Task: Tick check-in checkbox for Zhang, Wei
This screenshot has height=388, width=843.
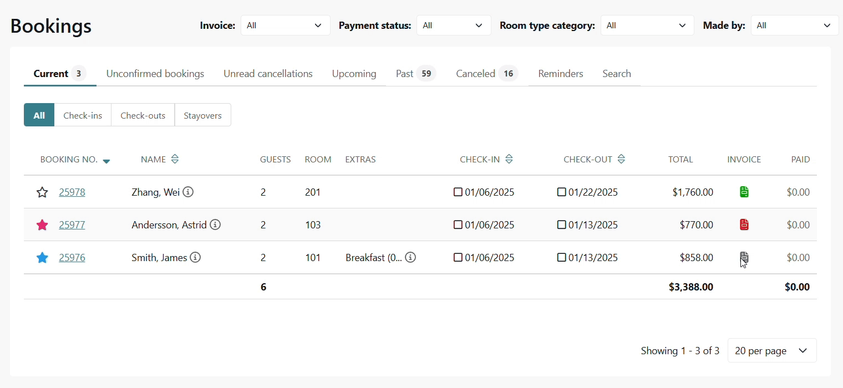Action: pos(458,192)
